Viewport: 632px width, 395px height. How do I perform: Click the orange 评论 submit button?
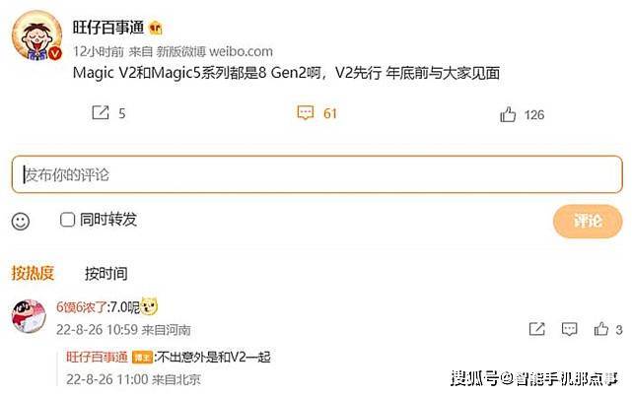pos(588,221)
